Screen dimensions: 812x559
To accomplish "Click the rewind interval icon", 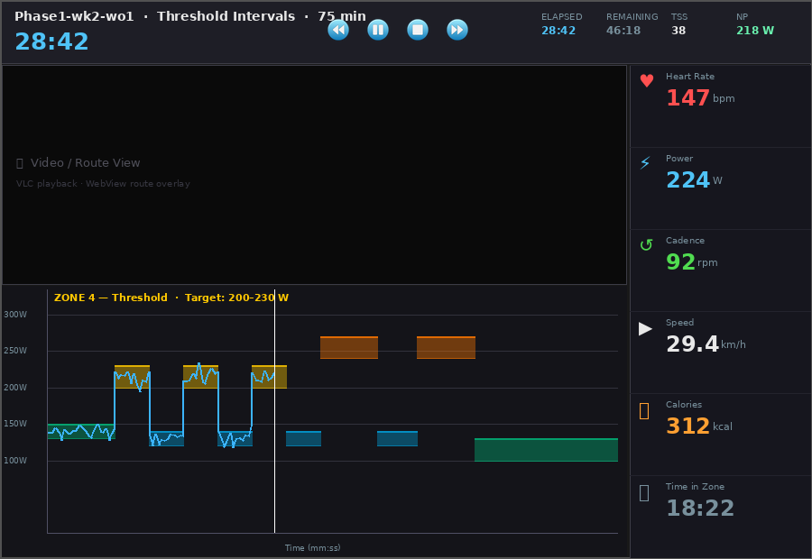I will pos(337,30).
